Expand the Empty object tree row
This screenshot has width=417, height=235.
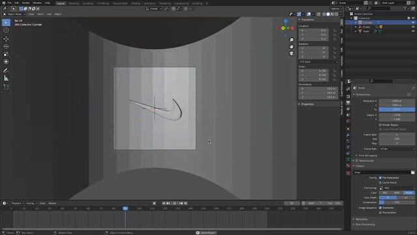point(356,27)
